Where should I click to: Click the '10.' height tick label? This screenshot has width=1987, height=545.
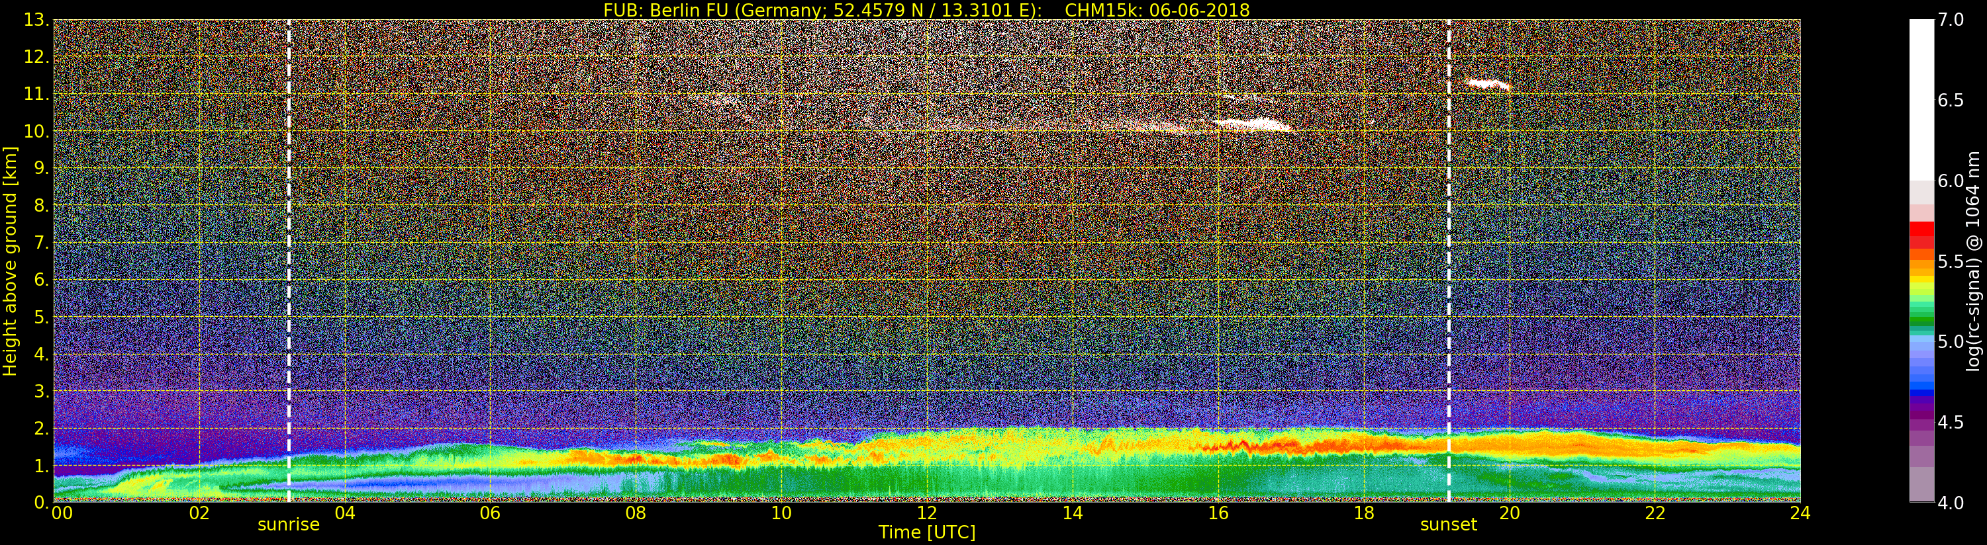tap(36, 131)
